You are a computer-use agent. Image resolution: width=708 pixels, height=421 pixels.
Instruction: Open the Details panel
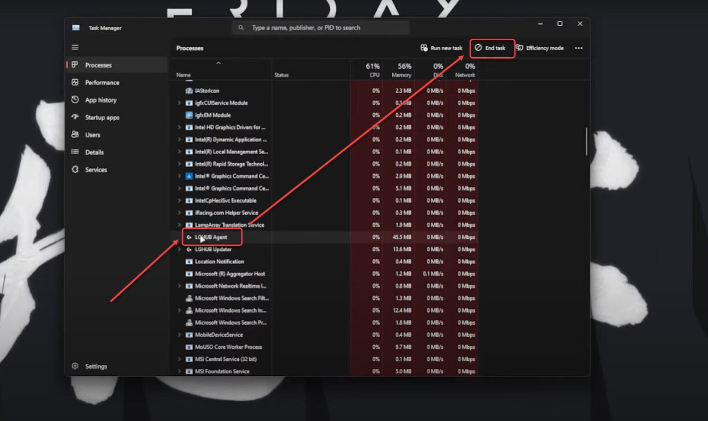click(x=93, y=152)
